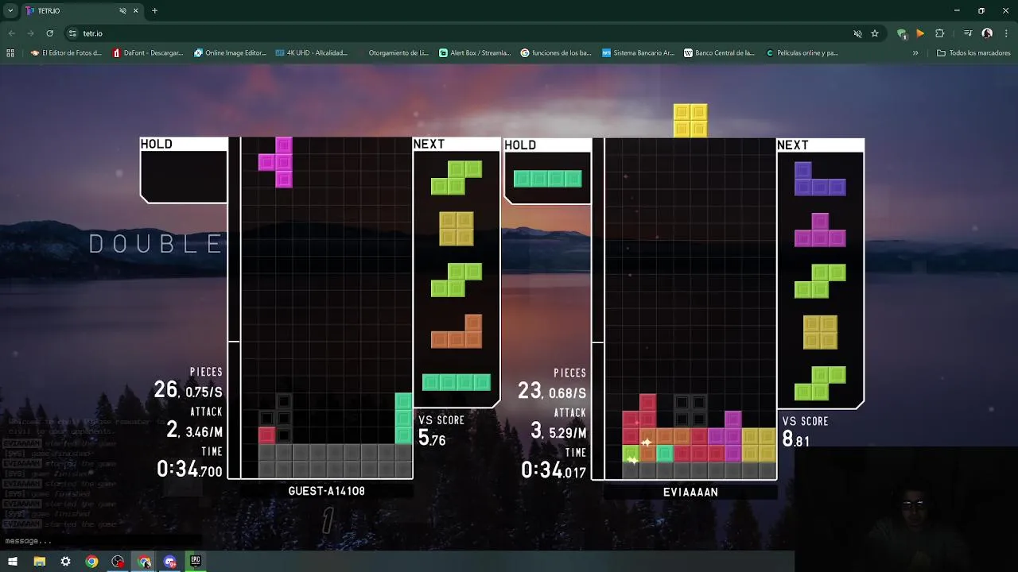This screenshot has height=572, width=1018.
Task: Click EVIAAAAN's VS SCORE 8.81 value
Action: [x=796, y=439]
